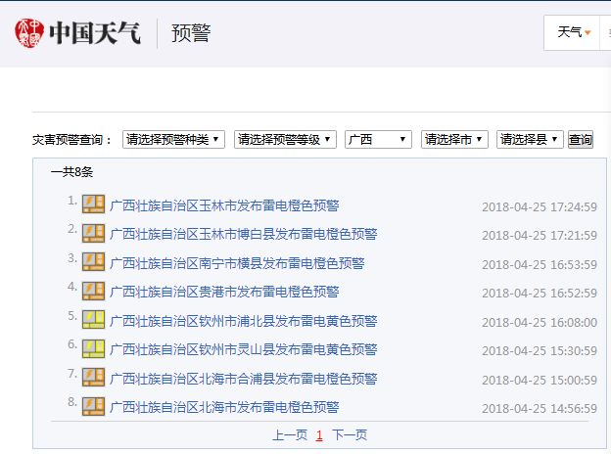This screenshot has width=611, height=454.
Task: Go to previous page via 上一页
Action: [x=290, y=435]
